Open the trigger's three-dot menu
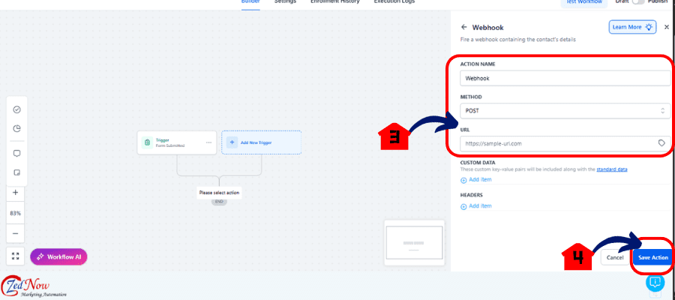 click(208, 142)
